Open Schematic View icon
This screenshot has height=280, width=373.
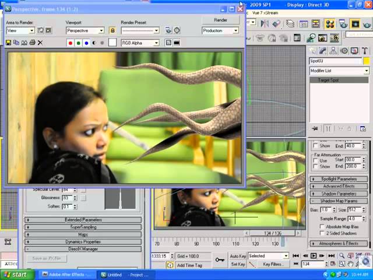point(316,23)
